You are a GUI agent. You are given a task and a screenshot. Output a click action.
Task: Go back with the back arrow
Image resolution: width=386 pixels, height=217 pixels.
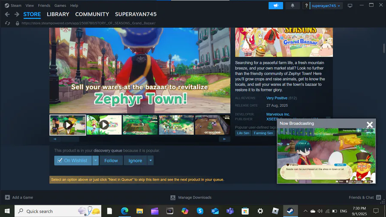click(7, 14)
